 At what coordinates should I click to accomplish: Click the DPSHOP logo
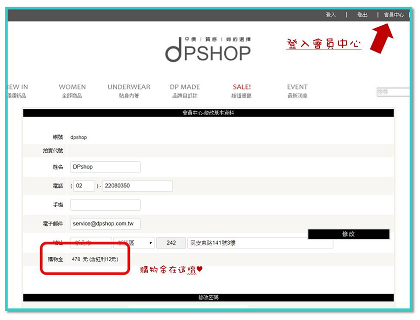click(208, 49)
